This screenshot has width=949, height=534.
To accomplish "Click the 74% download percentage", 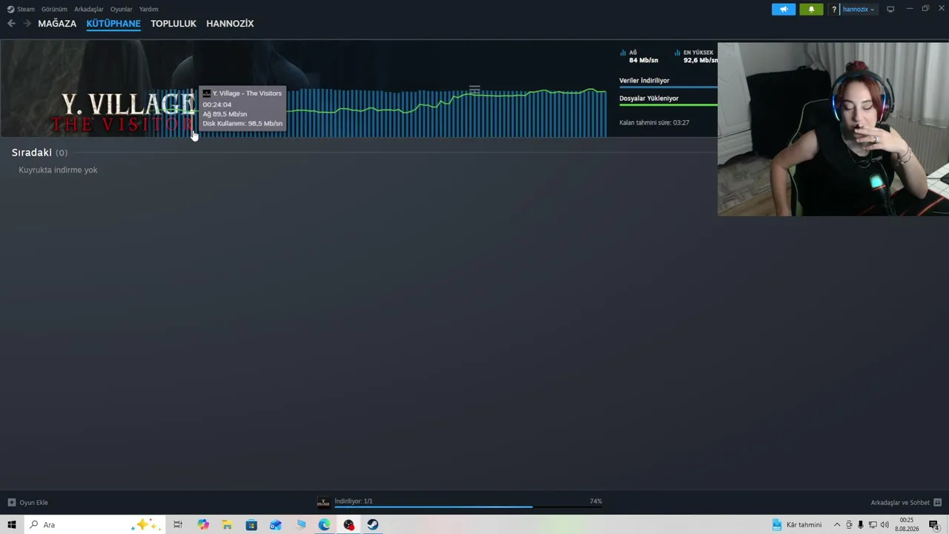I will 596,501.
